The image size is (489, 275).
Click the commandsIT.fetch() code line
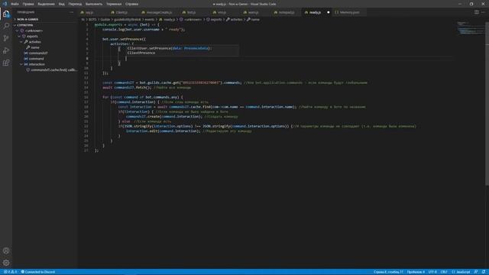point(147,88)
